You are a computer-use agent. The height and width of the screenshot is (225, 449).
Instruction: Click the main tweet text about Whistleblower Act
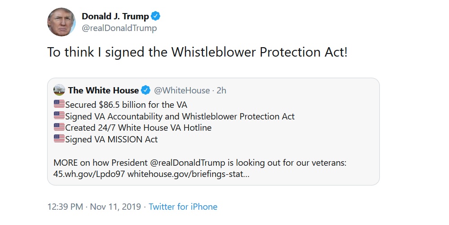tap(197, 52)
